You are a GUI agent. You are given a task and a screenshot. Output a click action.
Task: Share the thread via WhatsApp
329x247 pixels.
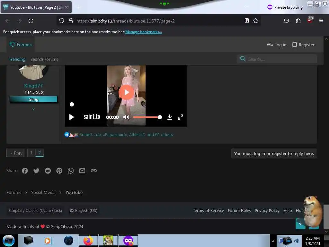tap(71, 171)
